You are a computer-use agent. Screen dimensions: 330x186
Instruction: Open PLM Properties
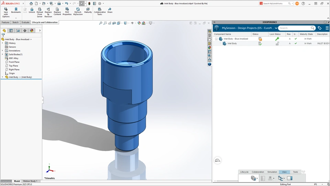coord(67,11)
